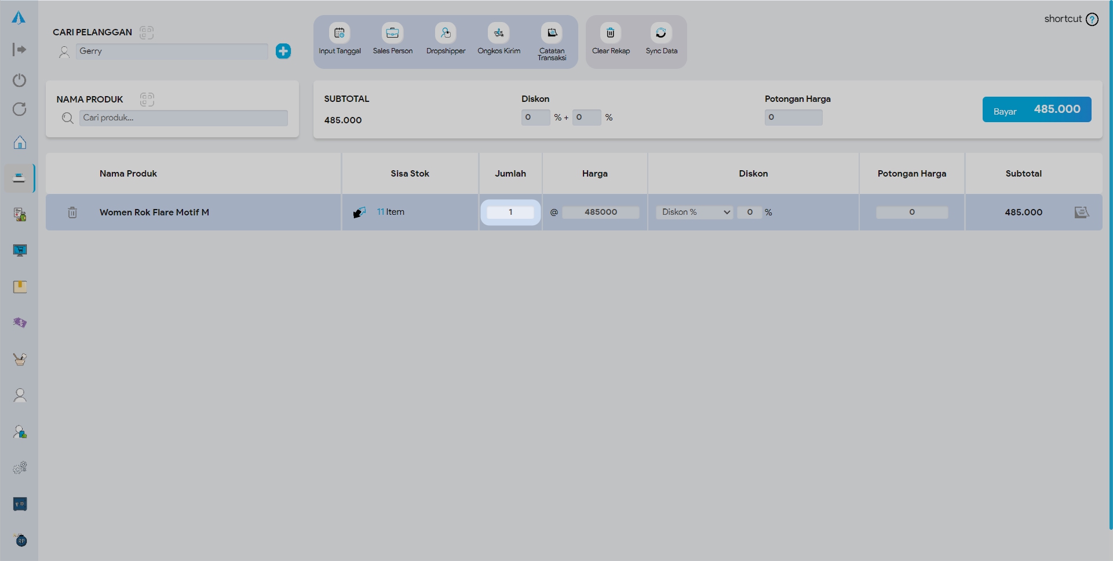Open Ongkos Kirim shipping cost
This screenshot has width=1113, height=561.
pyautogui.click(x=498, y=34)
